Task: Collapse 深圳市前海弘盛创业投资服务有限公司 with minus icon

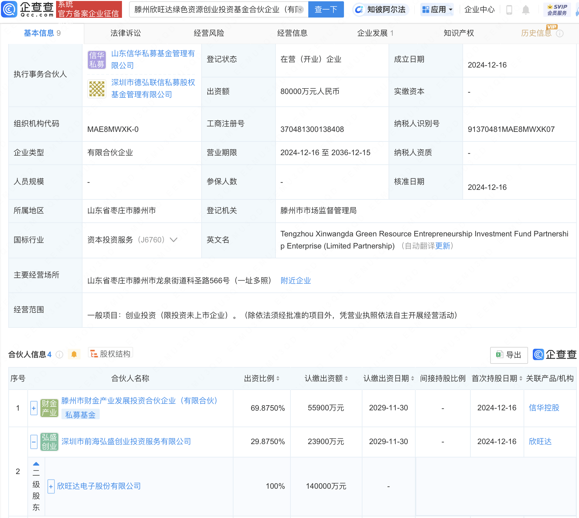Action: pos(34,442)
